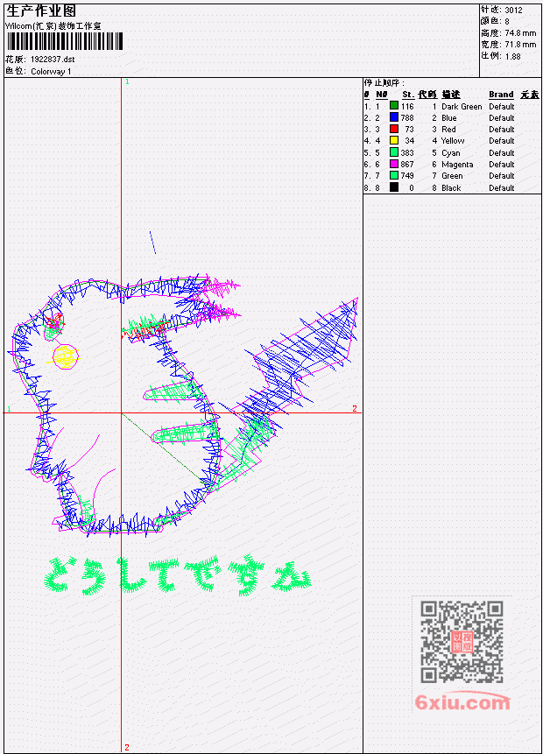Select the color count value 8 in header

point(507,22)
